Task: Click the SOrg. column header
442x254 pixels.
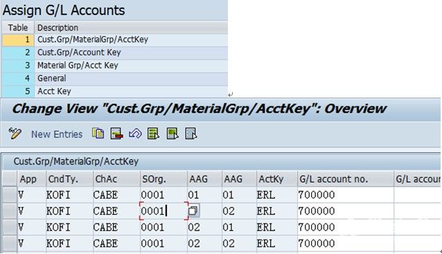Action: (163, 179)
